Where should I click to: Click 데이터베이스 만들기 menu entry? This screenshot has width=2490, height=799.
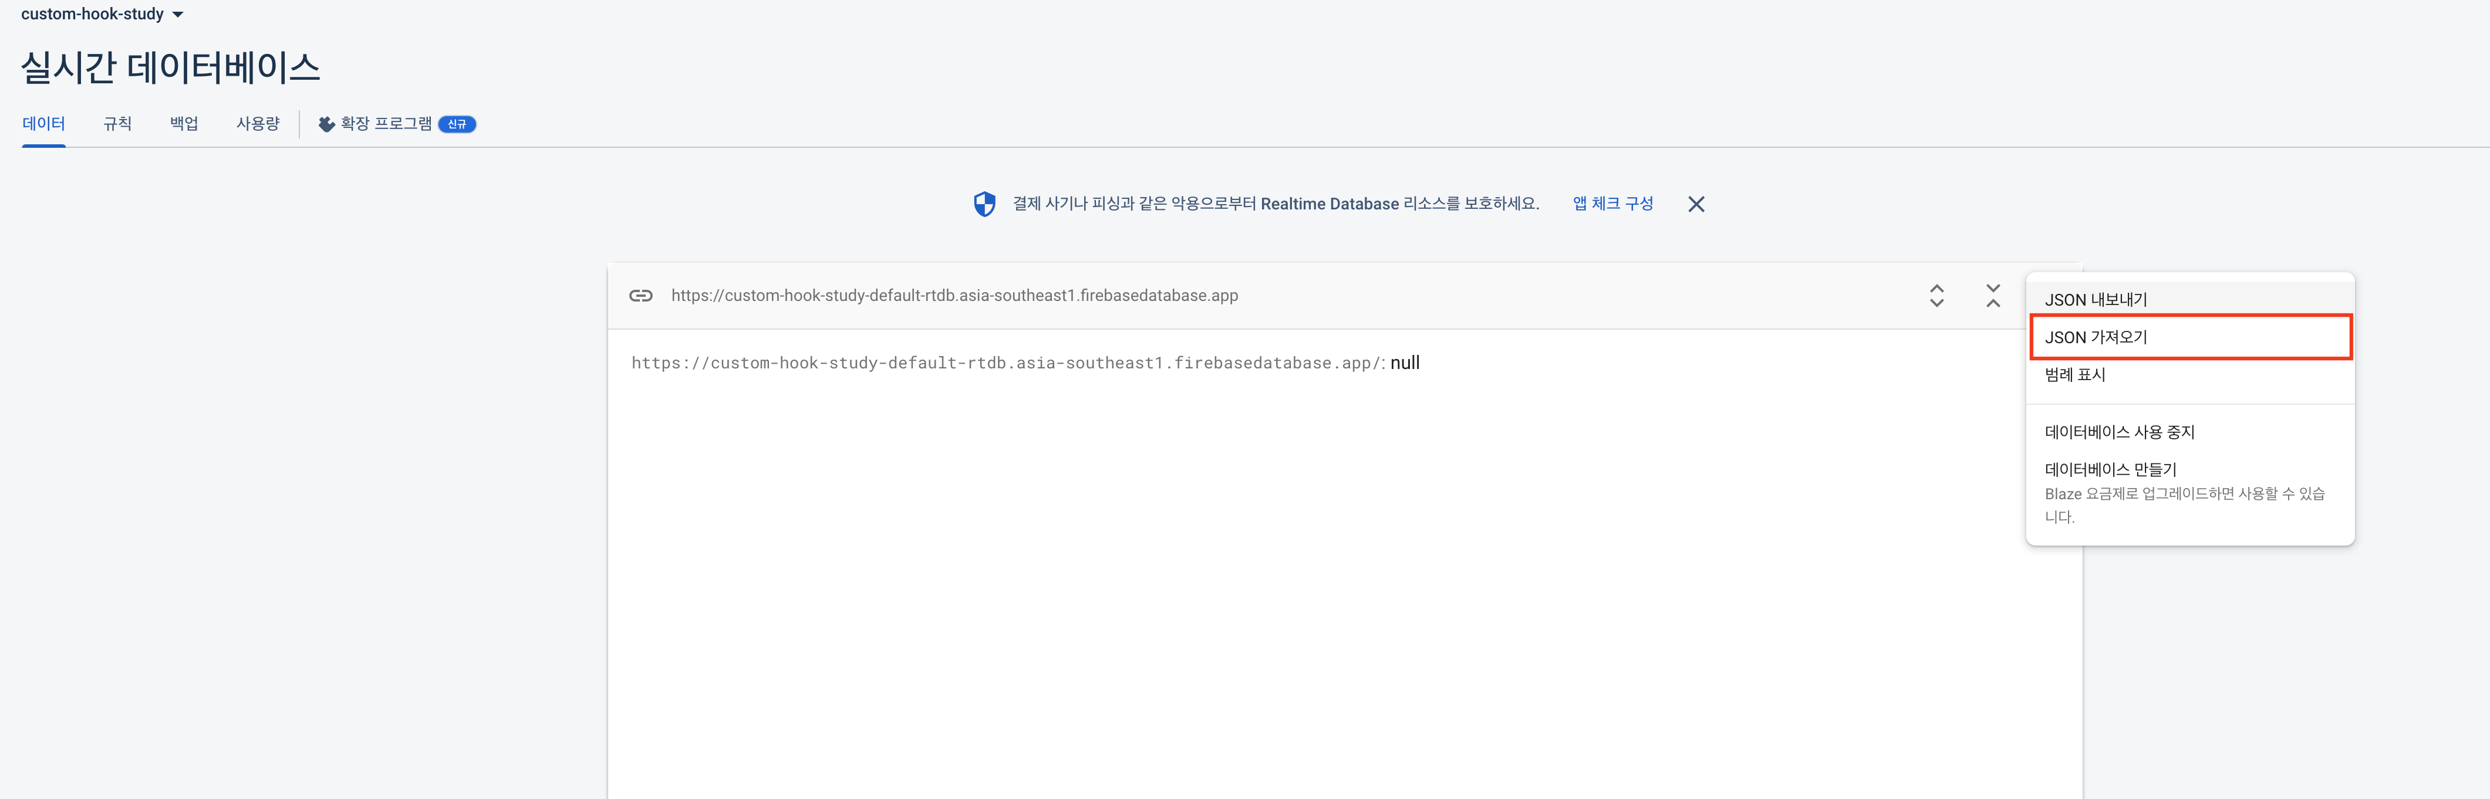tap(2110, 469)
